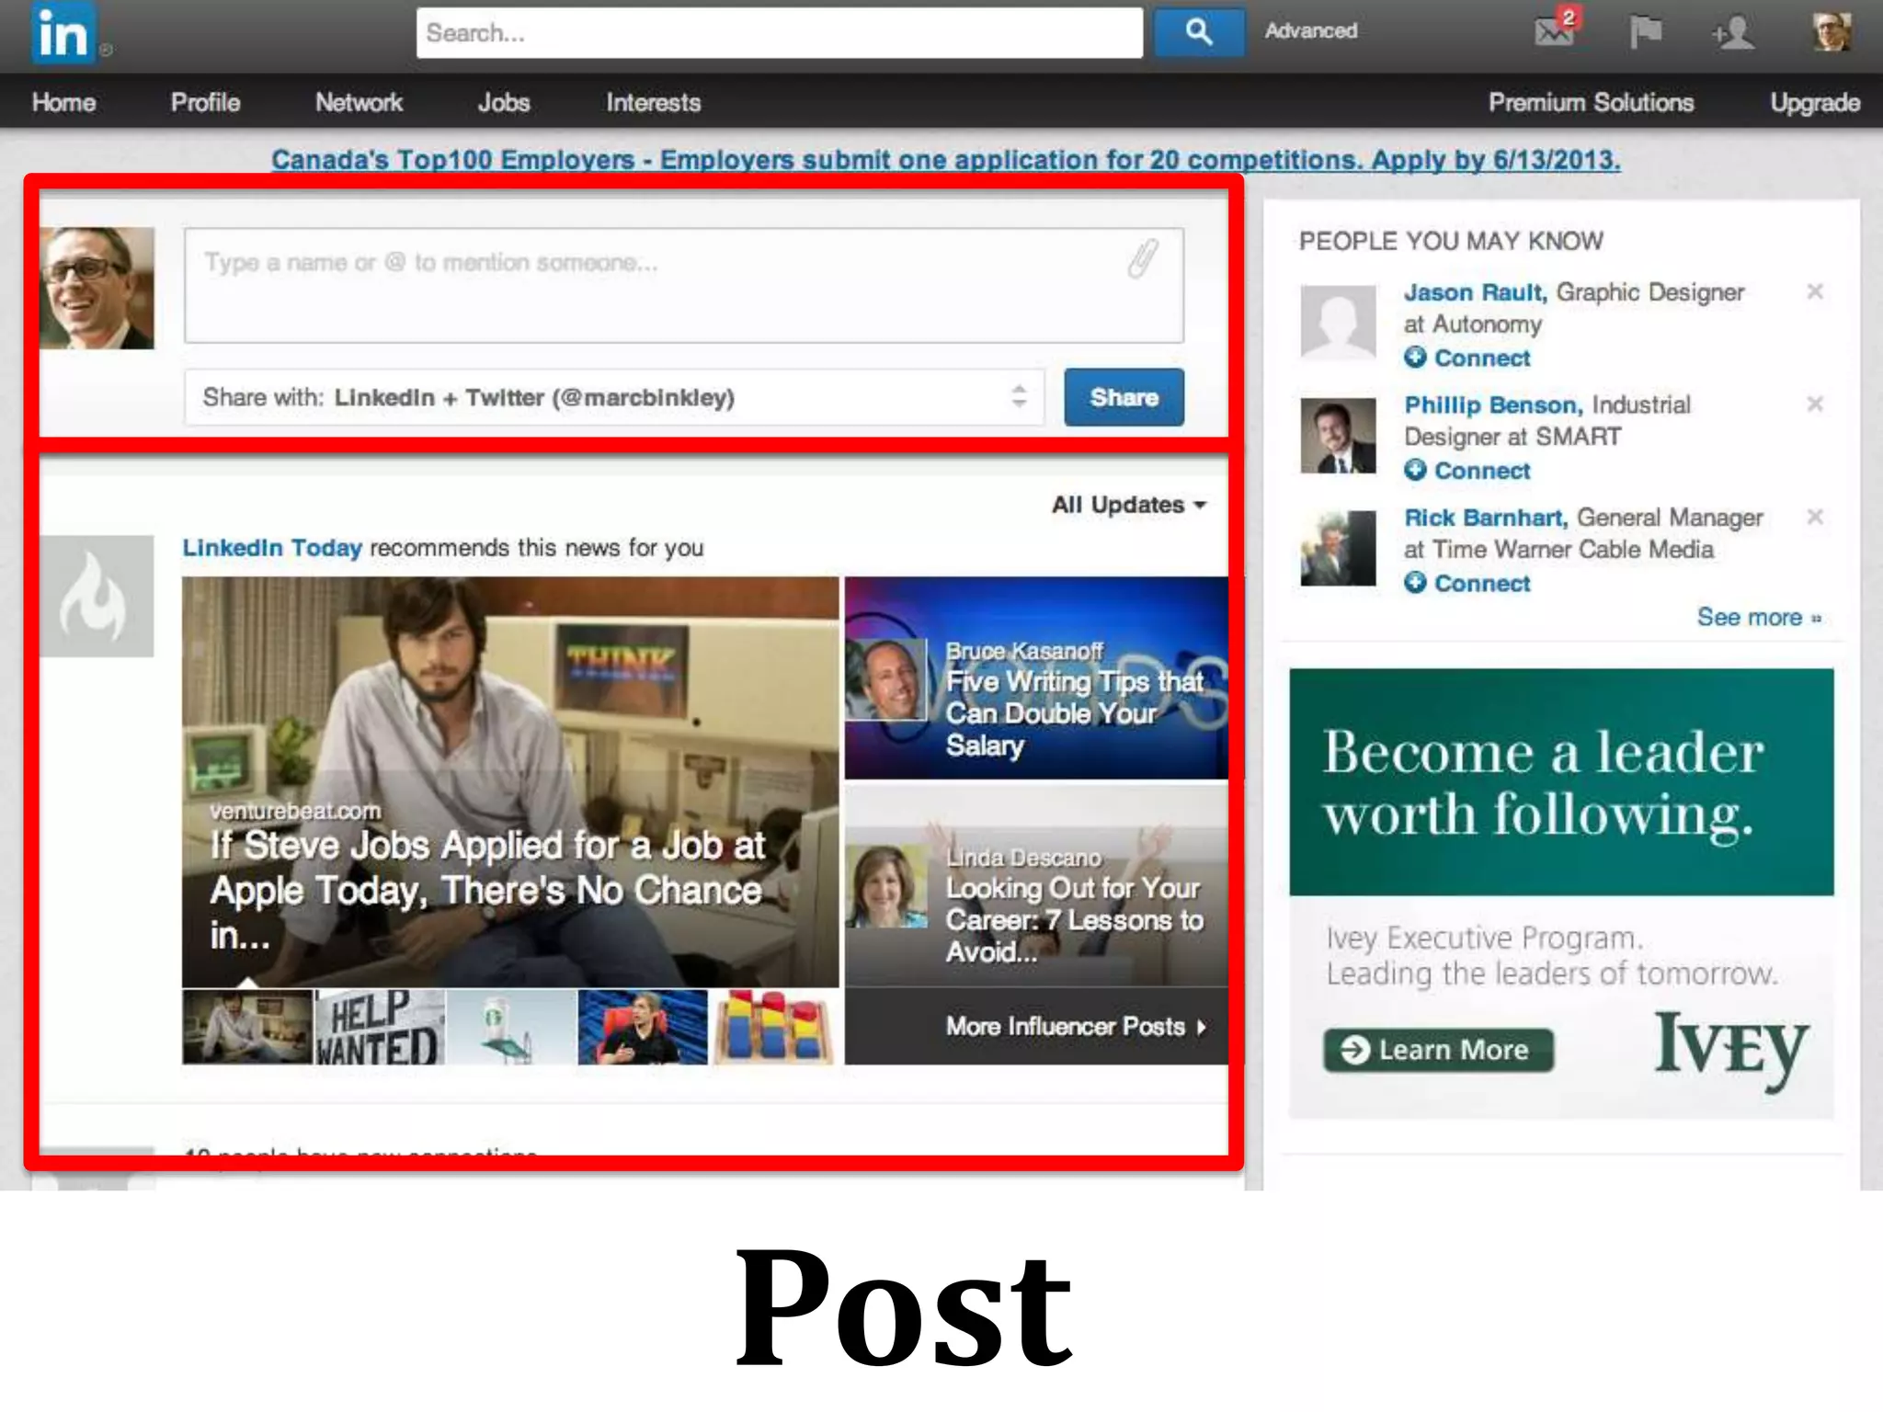The width and height of the screenshot is (1883, 1412).
Task: Dismiss Jason Rault suggestion
Action: tap(1815, 291)
